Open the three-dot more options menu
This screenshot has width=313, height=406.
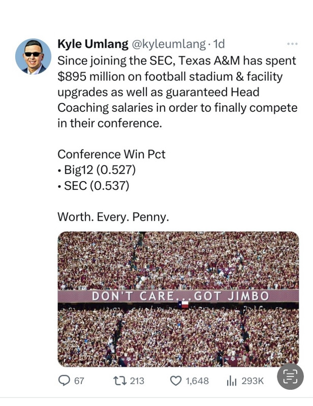pos(292,44)
